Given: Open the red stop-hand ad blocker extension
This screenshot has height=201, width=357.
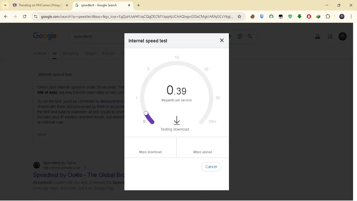Looking at the screenshot, I should click(309, 16).
